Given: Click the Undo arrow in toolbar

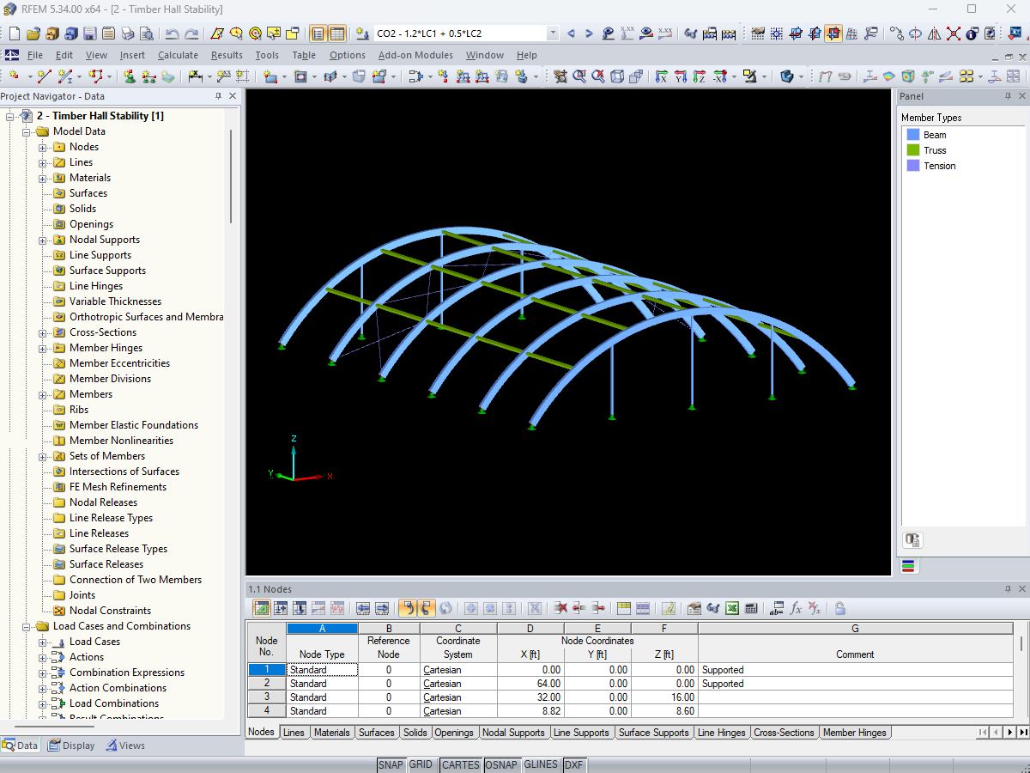Looking at the screenshot, I should [173, 34].
